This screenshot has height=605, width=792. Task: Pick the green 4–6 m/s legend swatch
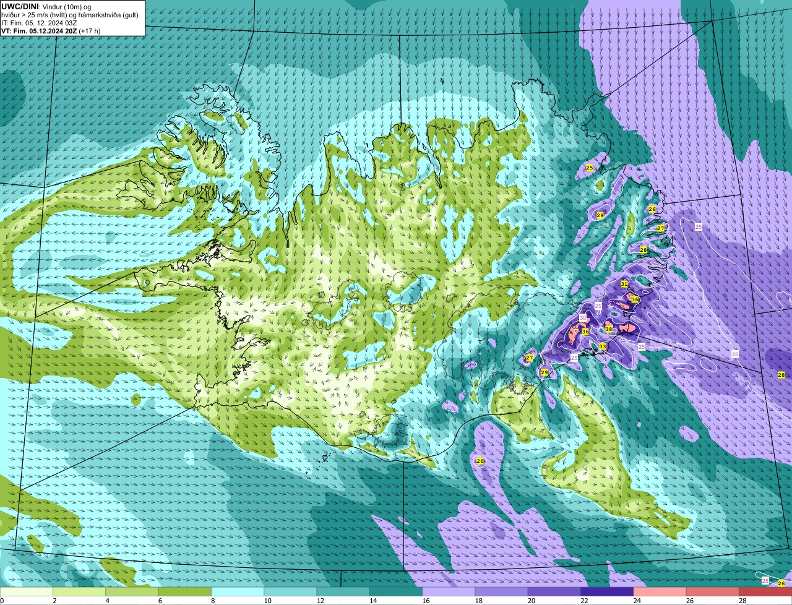pos(132,591)
